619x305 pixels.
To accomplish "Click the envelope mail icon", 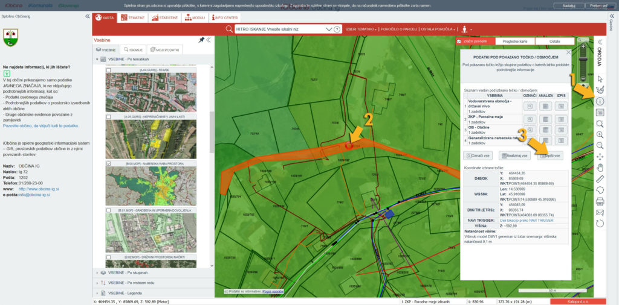I will pyautogui.click(x=600, y=212).
